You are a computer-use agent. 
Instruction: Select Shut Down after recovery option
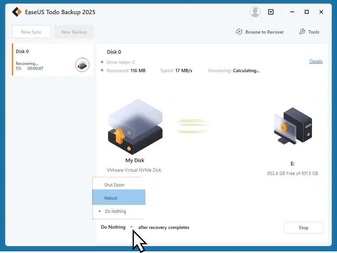115,185
